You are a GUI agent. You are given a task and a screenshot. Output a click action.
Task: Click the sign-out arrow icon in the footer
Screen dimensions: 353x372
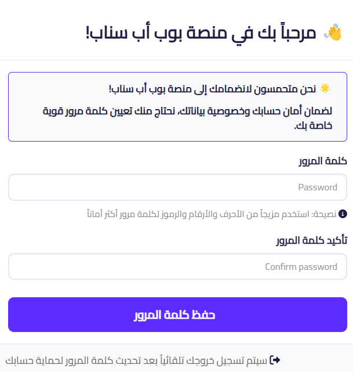click(275, 360)
